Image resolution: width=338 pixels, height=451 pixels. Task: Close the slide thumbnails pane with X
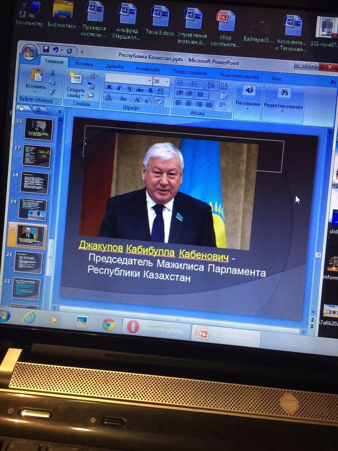[x=59, y=111]
